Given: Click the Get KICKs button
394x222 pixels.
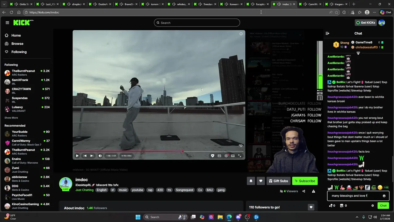Looking at the screenshot, I should click(x=366, y=23).
